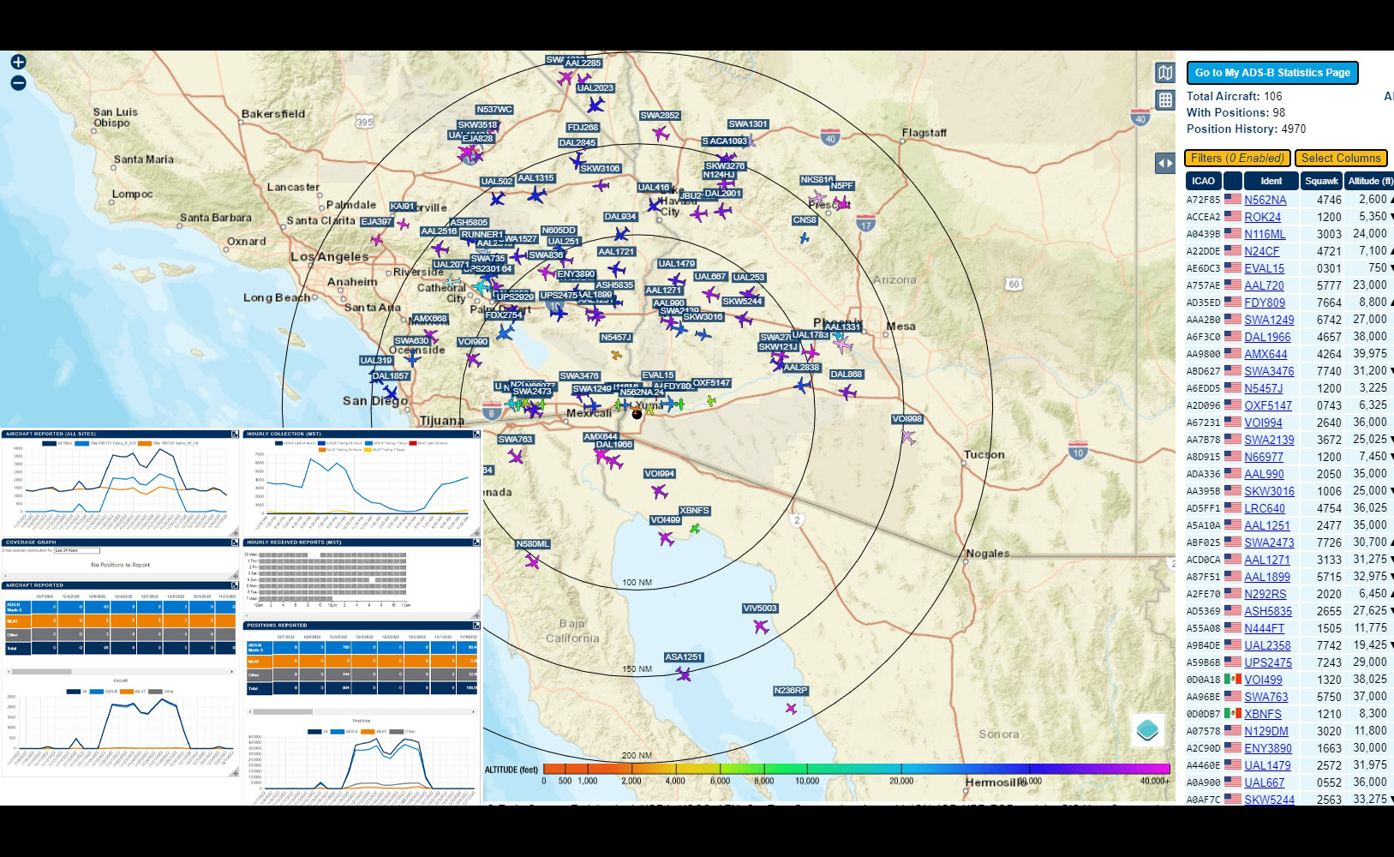Maximize the Hourly Received Reports panel

point(476,542)
